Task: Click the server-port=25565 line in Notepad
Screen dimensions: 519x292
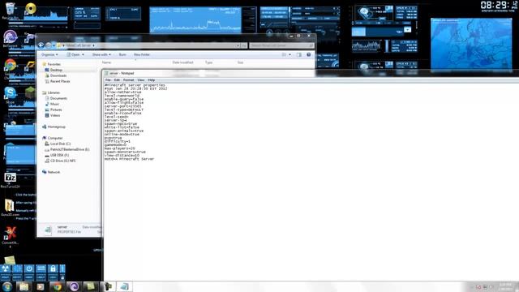Action: click(x=123, y=106)
